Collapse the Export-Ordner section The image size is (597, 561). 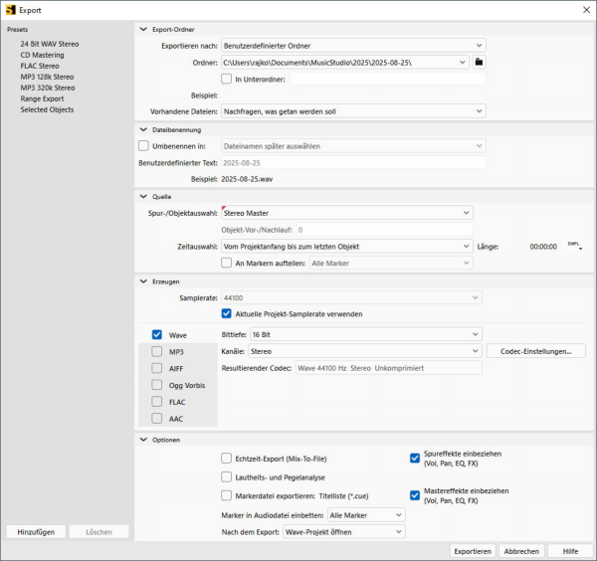pyautogui.click(x=142, y=30)
